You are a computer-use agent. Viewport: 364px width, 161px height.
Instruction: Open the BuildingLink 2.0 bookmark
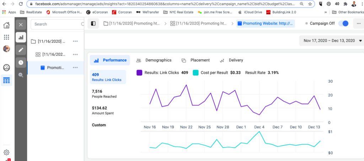(x=281, y=12)
